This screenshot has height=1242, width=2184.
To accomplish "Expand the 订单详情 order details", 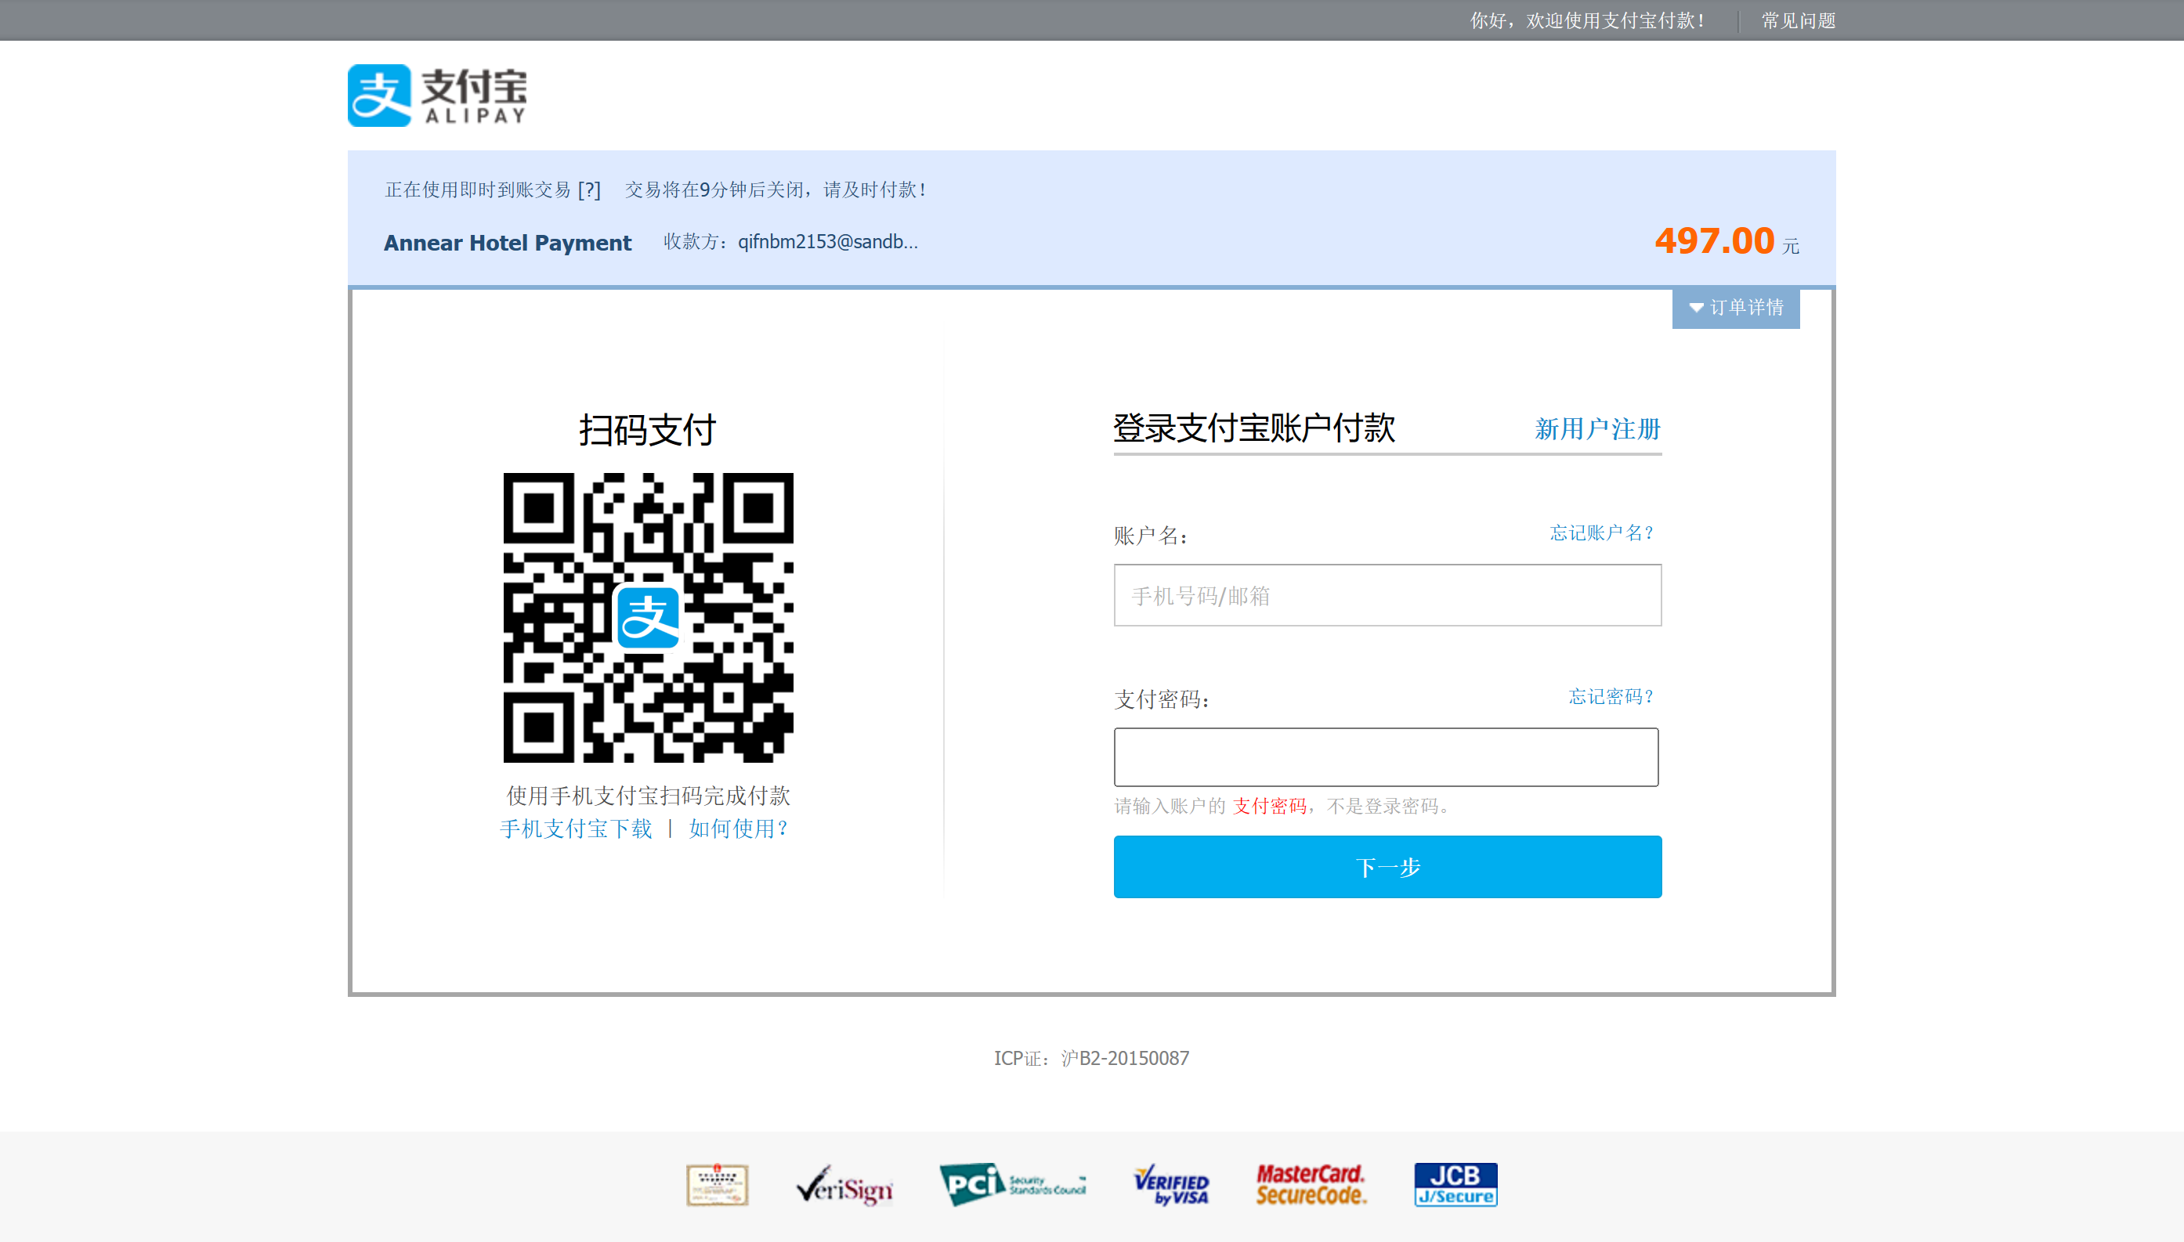I will click(1736, 308).
